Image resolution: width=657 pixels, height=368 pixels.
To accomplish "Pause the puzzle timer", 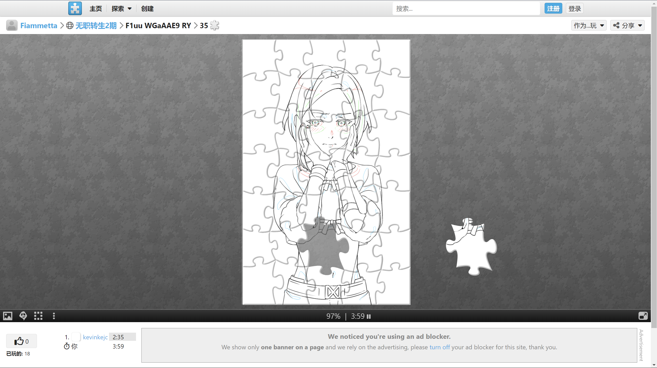I will (369, 316).
